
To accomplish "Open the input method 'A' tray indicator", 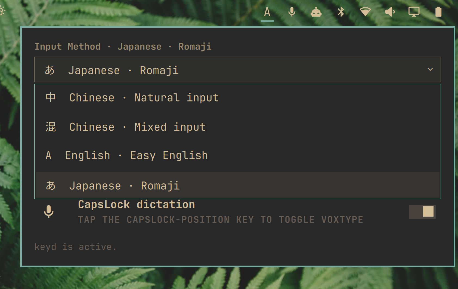I will click(267, 12).
